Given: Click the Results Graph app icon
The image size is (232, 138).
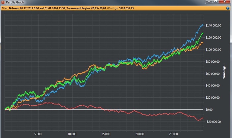Looking at the screenshot, I should point(3,2).
